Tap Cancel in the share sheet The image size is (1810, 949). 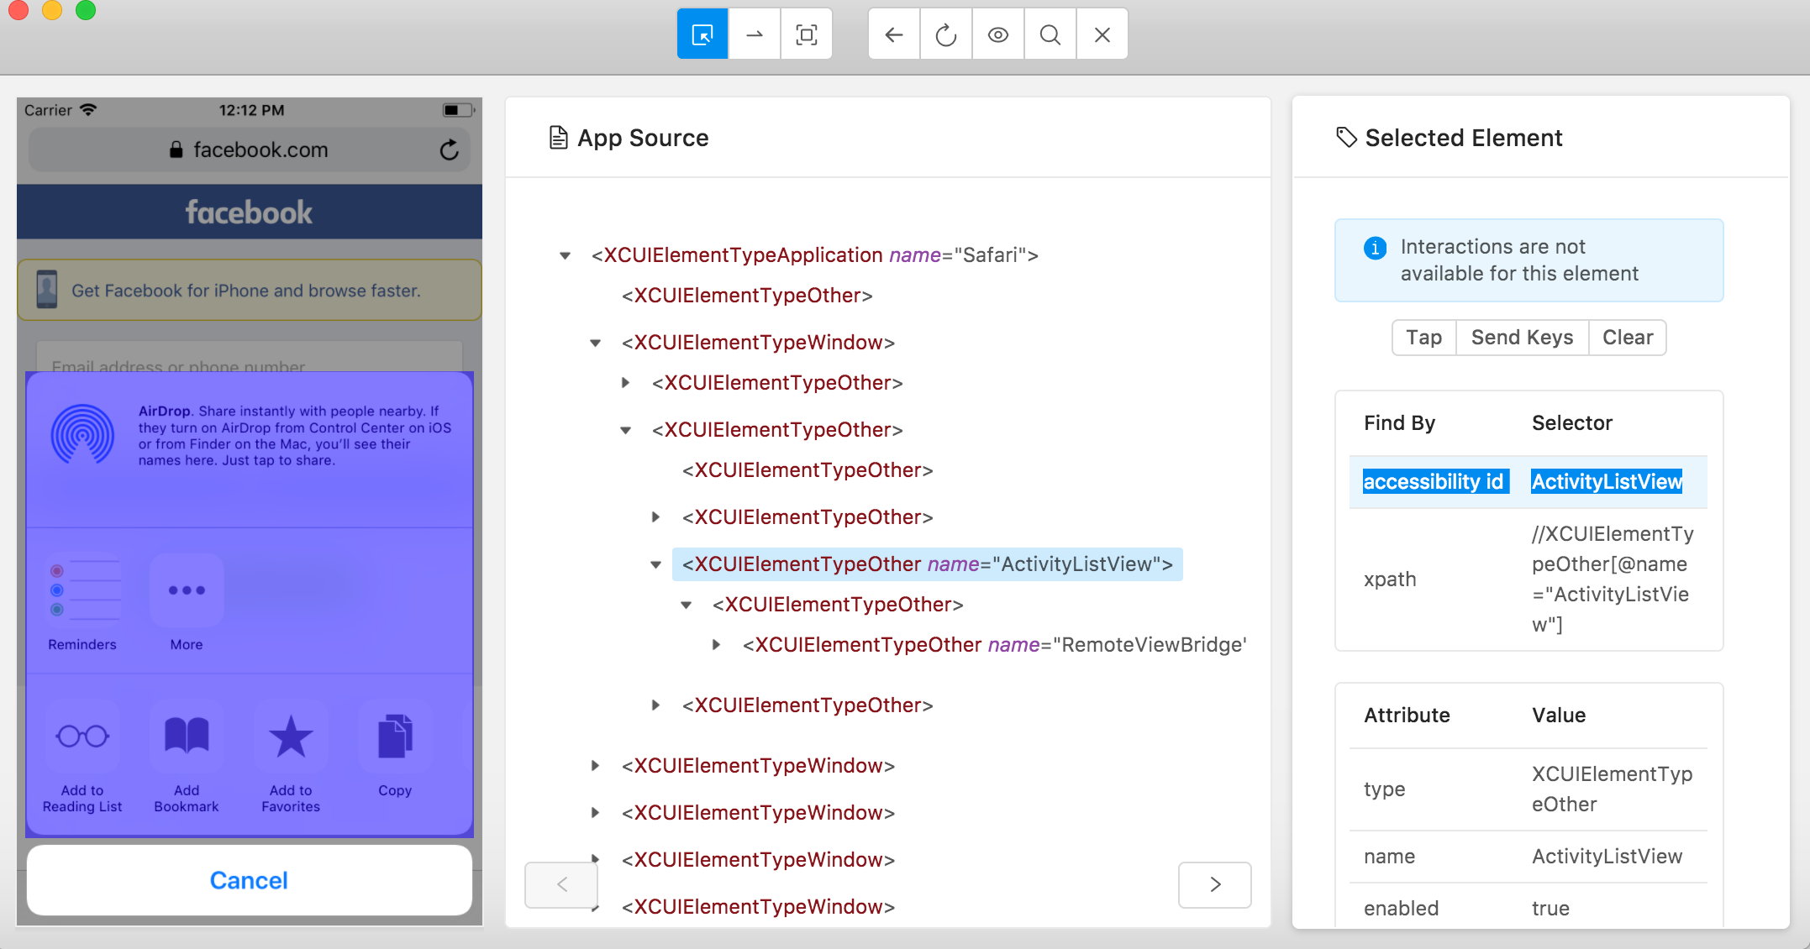(249, 880)
